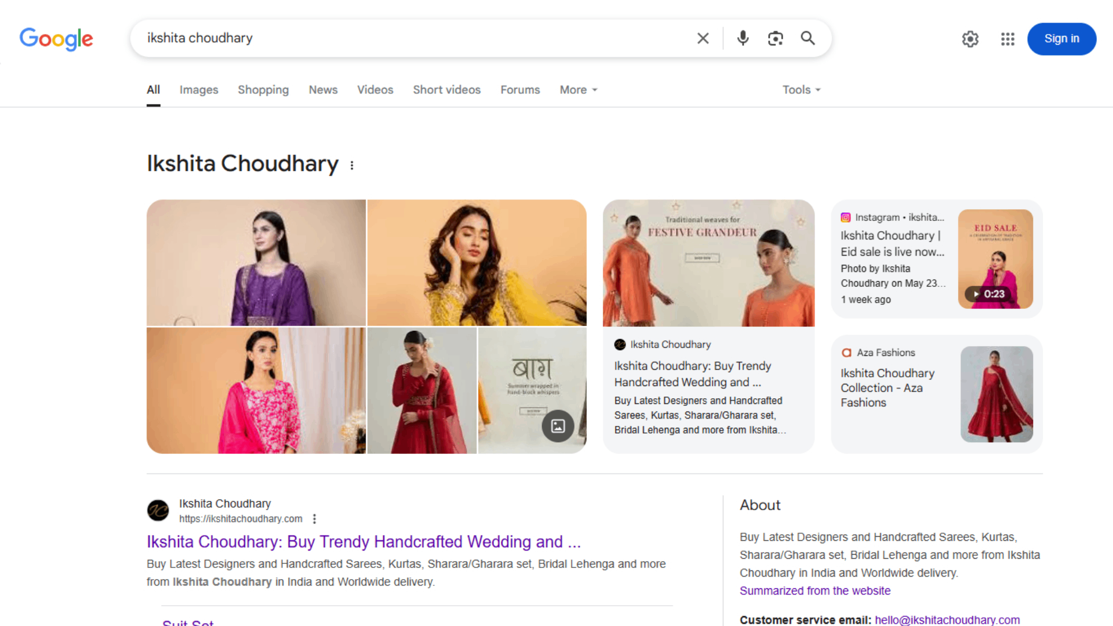Start voice search with microphone icon

coord(743,38)
